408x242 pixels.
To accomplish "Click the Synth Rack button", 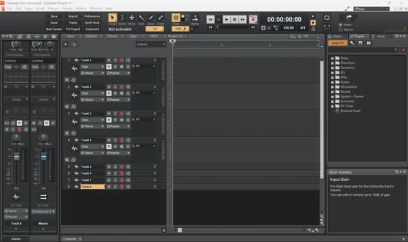I will point(92,22).
